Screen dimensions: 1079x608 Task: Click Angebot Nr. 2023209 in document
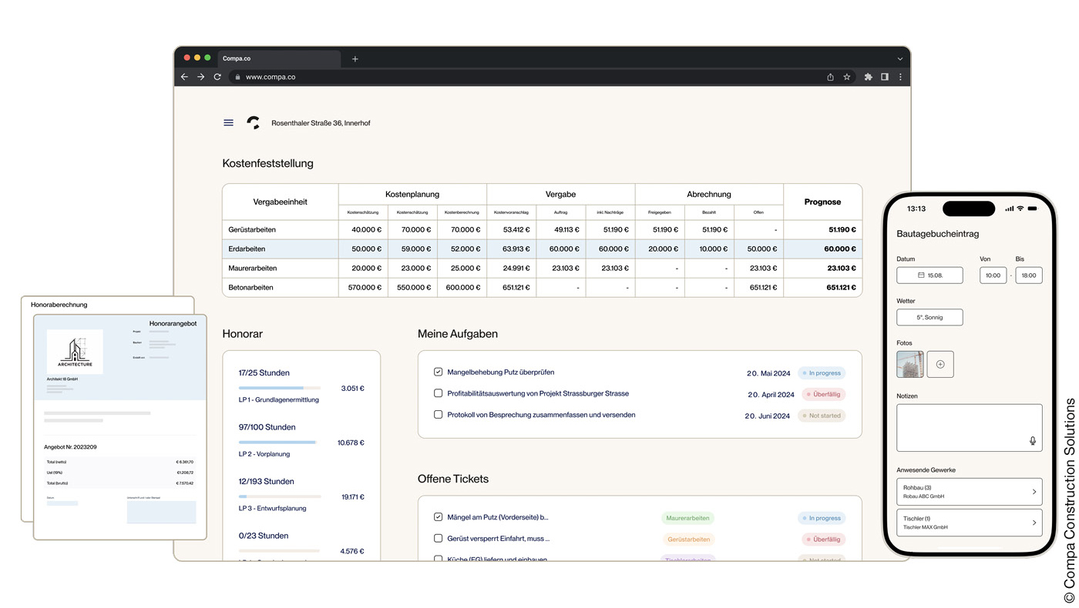70,446
